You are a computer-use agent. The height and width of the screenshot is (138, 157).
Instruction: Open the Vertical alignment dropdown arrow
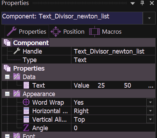[x=150, y=119]
